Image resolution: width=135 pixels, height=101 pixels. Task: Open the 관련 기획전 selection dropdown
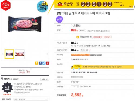point(31,99)
